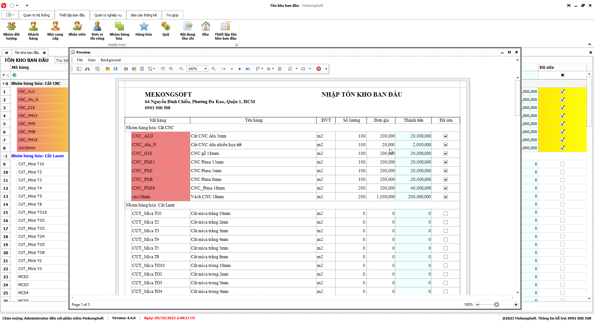Switch to the Báo cáo thống kê tab

(x=144, y=15)
